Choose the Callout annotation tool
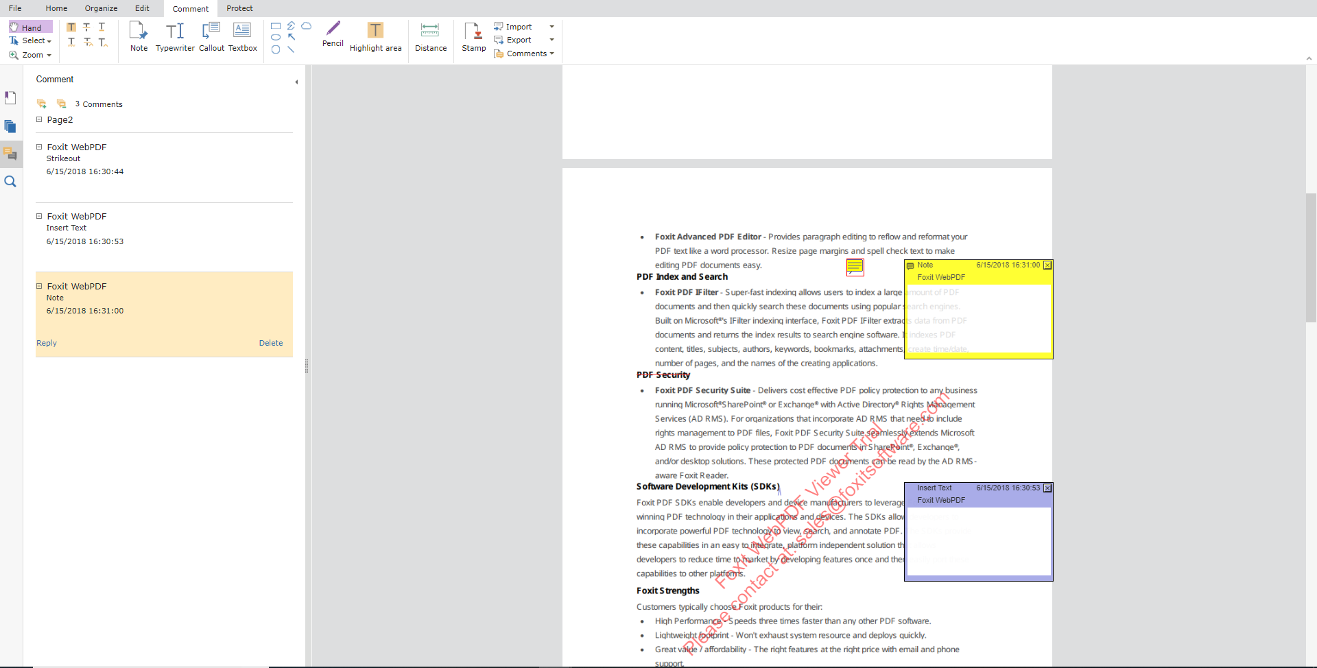The width and height of the screenshot is (1317, 668). pos(211,37)
